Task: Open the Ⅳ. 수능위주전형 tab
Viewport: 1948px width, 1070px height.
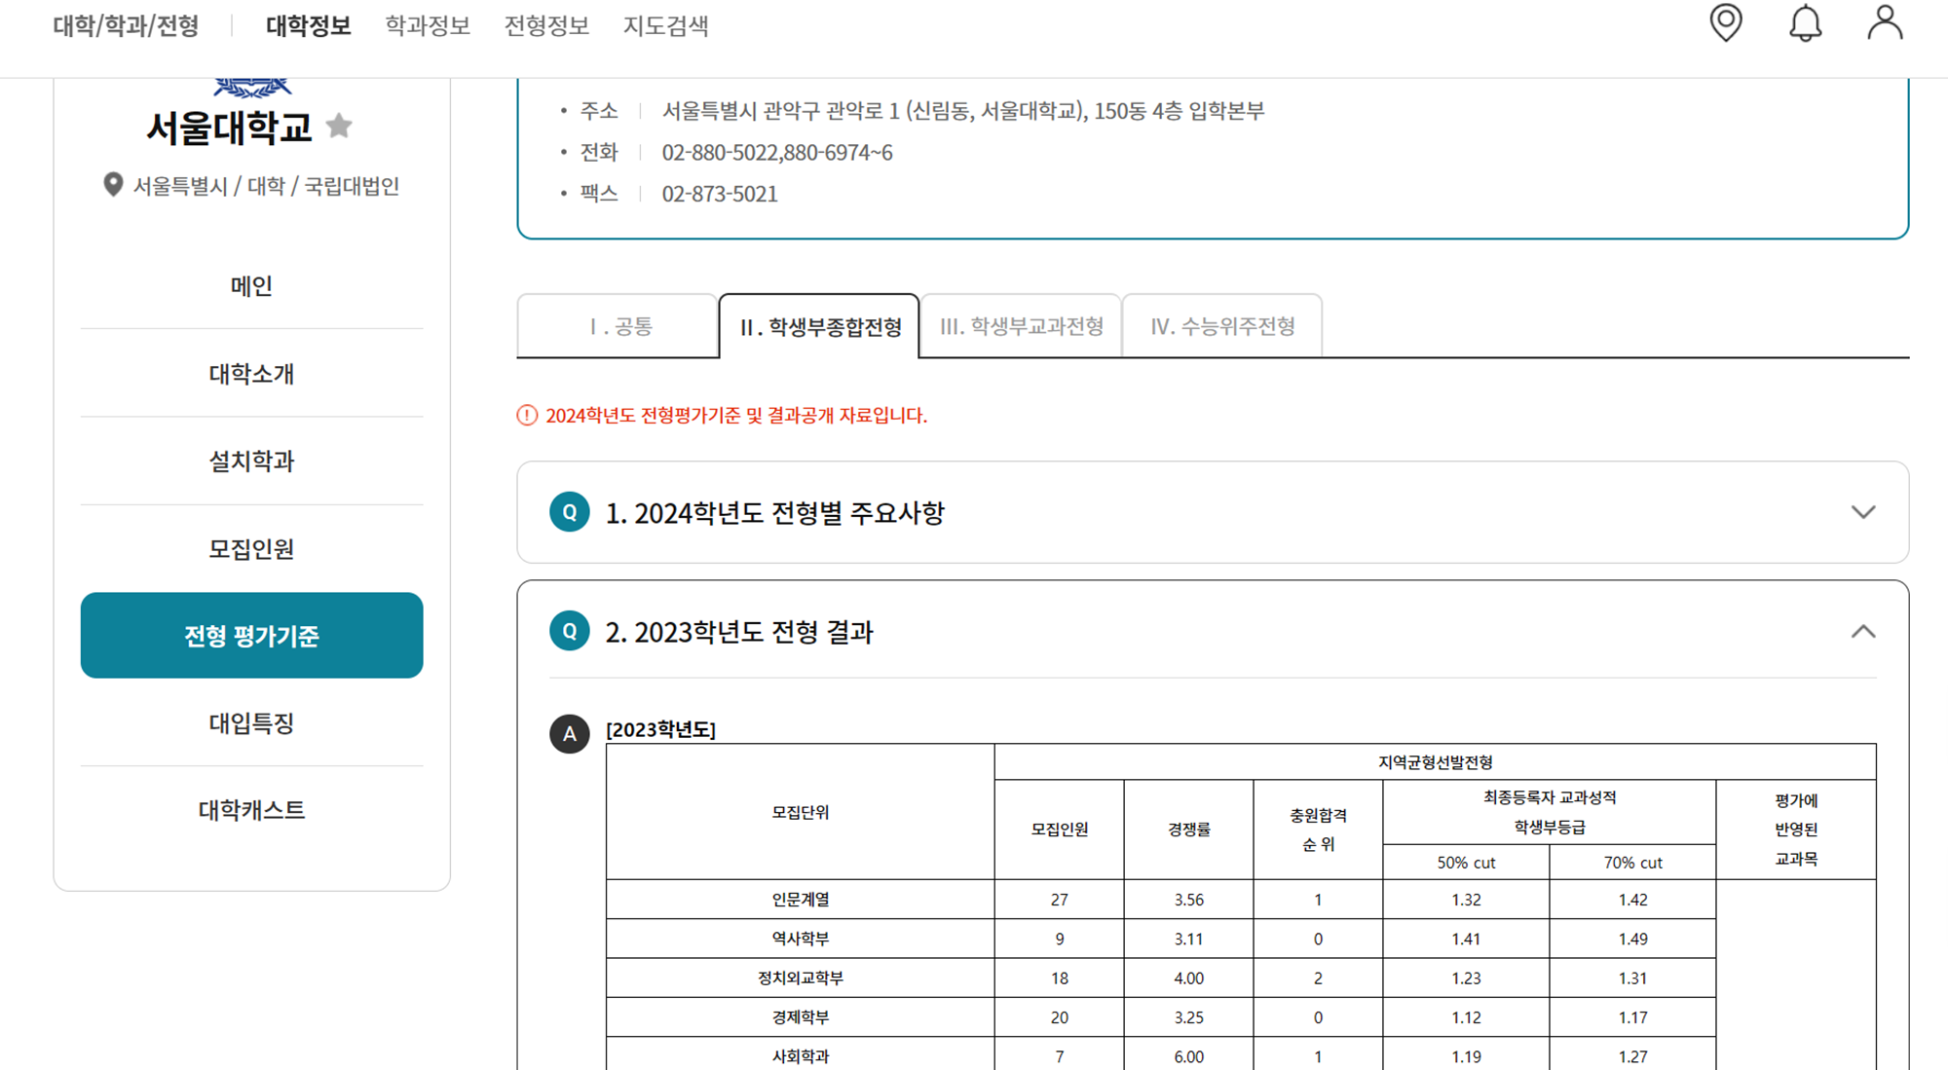Action: pyautogui.click(x=1222, y=326)
